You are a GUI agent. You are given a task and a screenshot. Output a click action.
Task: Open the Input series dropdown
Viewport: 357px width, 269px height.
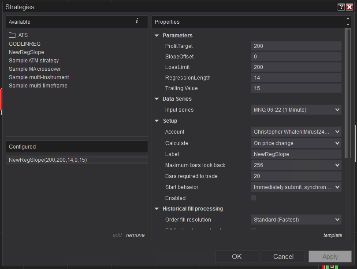coord(296,110)
